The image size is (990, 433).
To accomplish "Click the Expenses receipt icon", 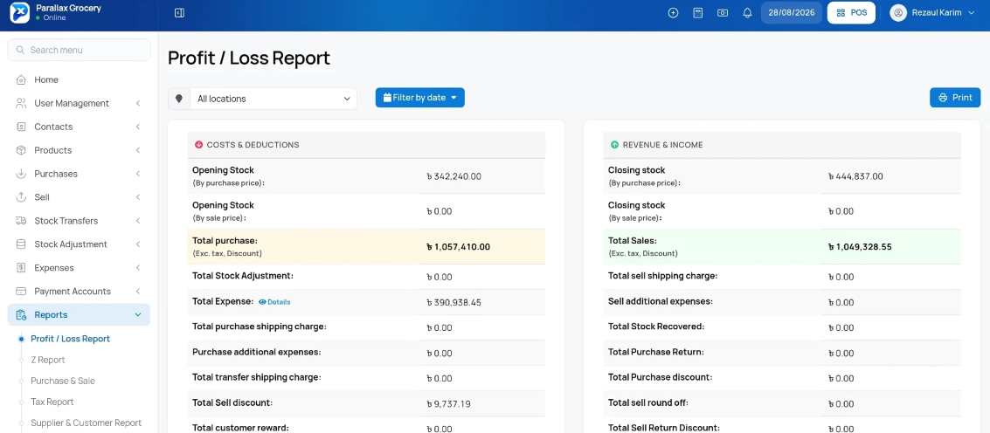I will click(x=21, y=268).
